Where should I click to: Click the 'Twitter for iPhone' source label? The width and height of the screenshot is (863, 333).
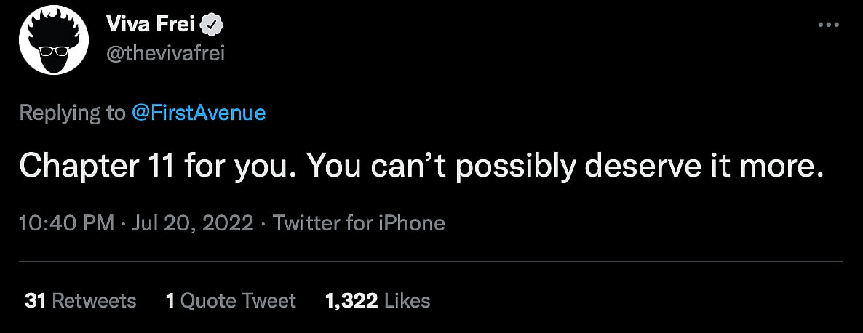point(359,222)
